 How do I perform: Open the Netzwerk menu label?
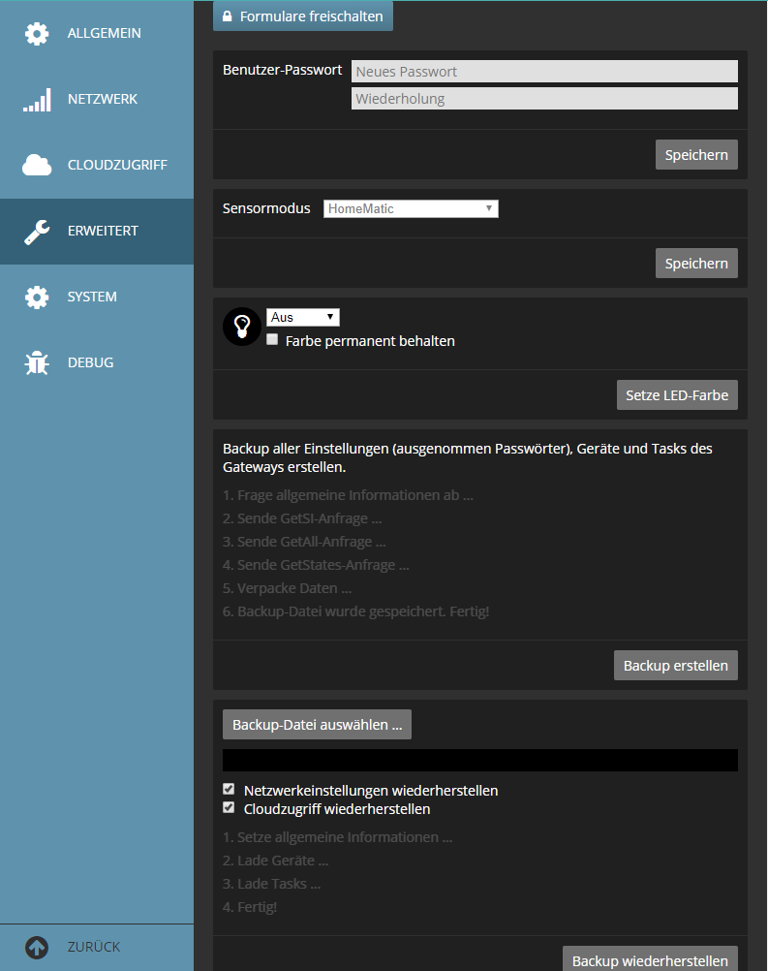point(103,100)
